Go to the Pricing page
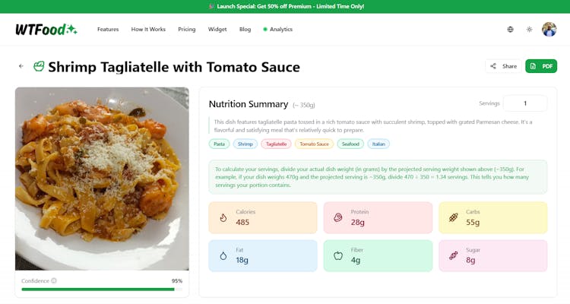The width and height of the screenshot is (570, 304). tap(187, 30)
